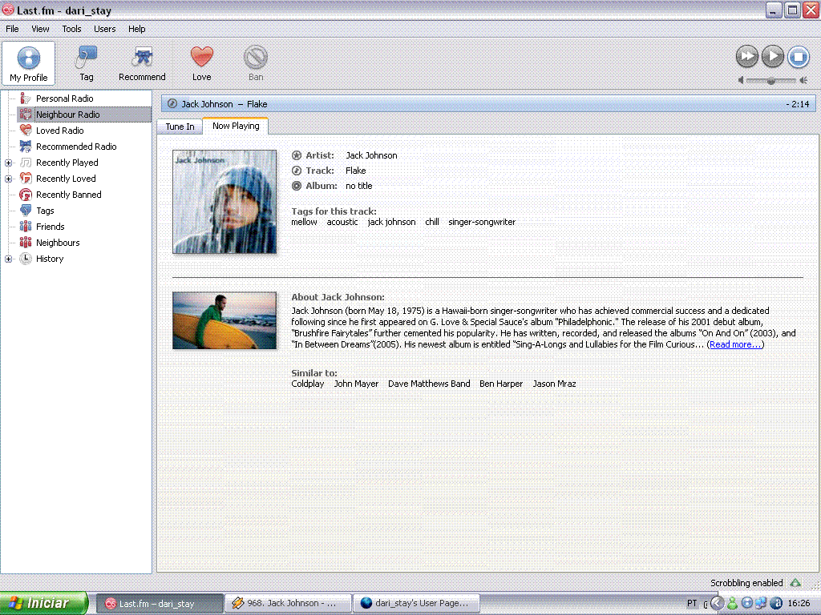Open the Read more link
This screenshot has height=615, width=821.
[x=735, y=344]
